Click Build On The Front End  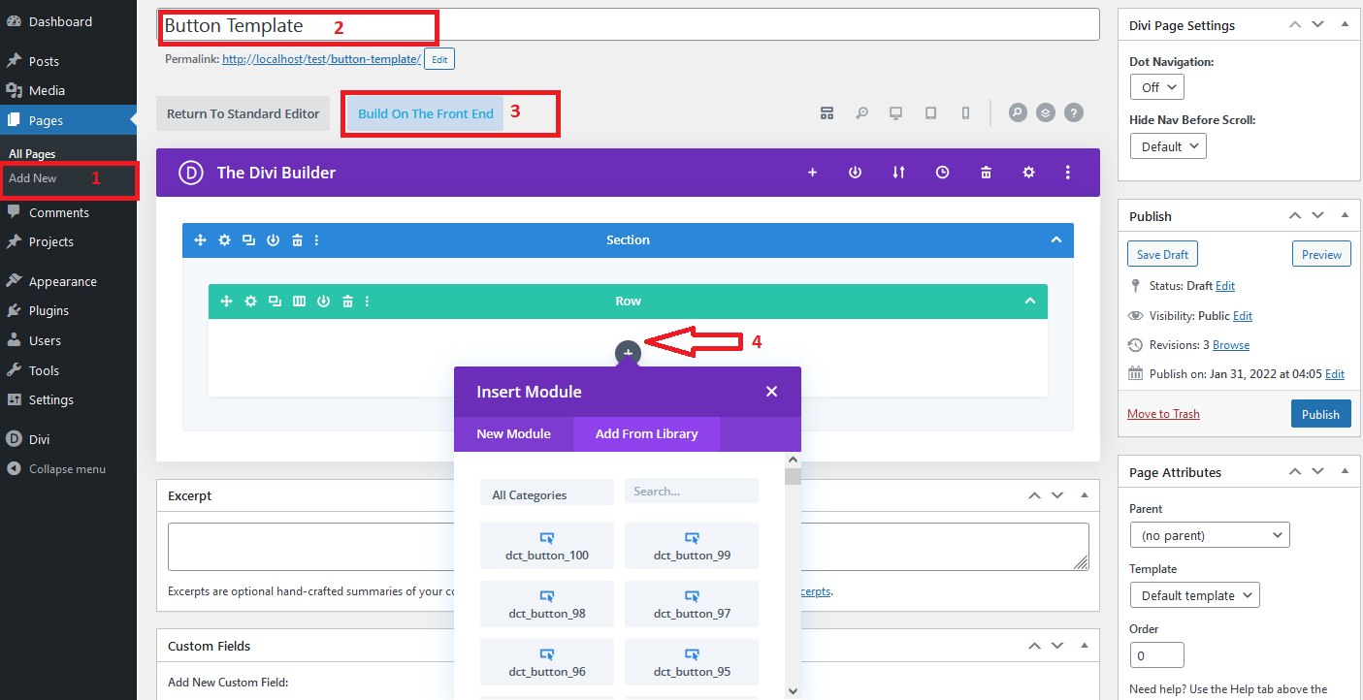(426, 113)
